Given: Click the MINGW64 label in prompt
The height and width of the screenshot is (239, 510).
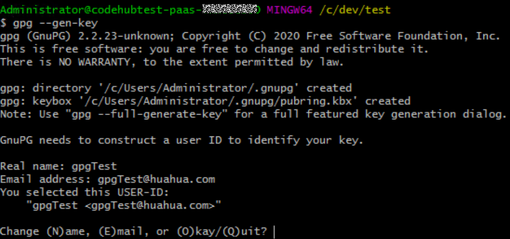Looking at the screenshot, I should tap(290, 10).
